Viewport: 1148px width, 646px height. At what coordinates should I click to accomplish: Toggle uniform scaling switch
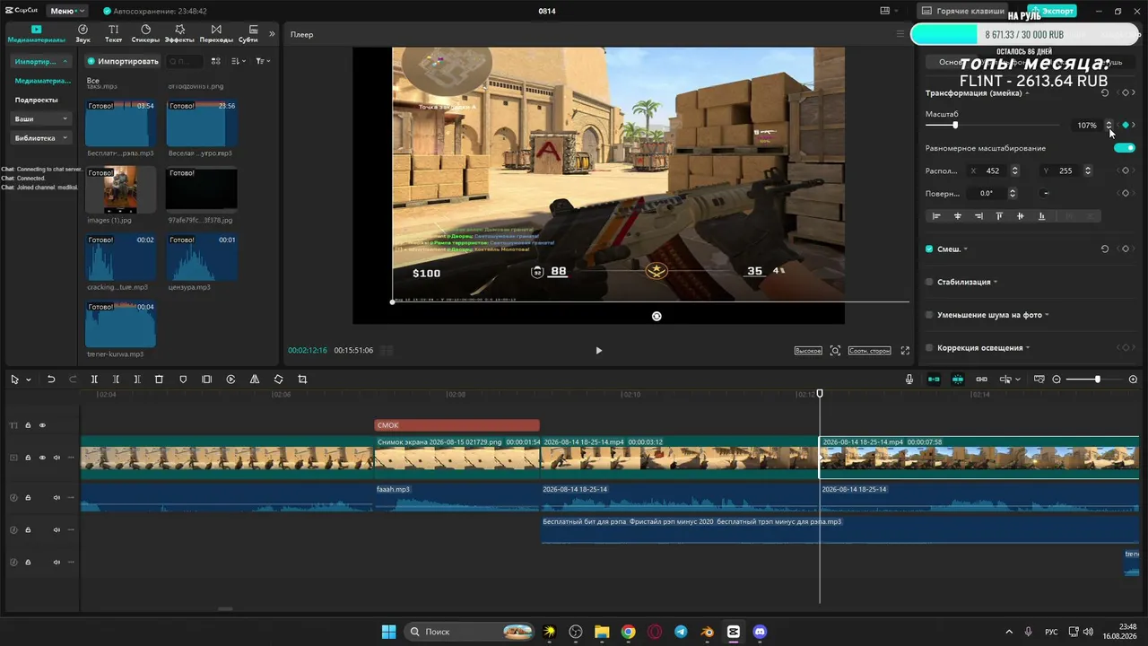pyautogui.click(x=1125, y=148)
